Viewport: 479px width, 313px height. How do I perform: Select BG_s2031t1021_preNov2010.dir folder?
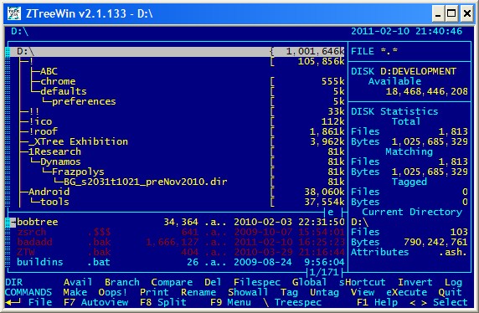tap(146, 182)
